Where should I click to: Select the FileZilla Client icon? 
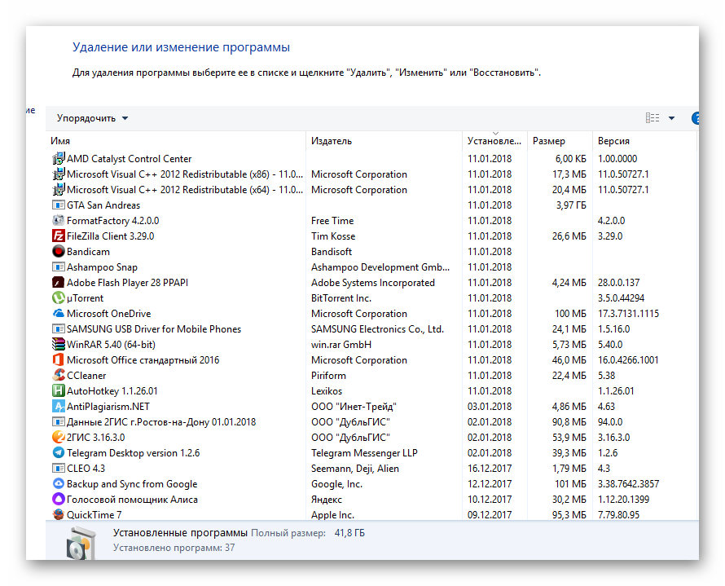click(x=58, y=236)
